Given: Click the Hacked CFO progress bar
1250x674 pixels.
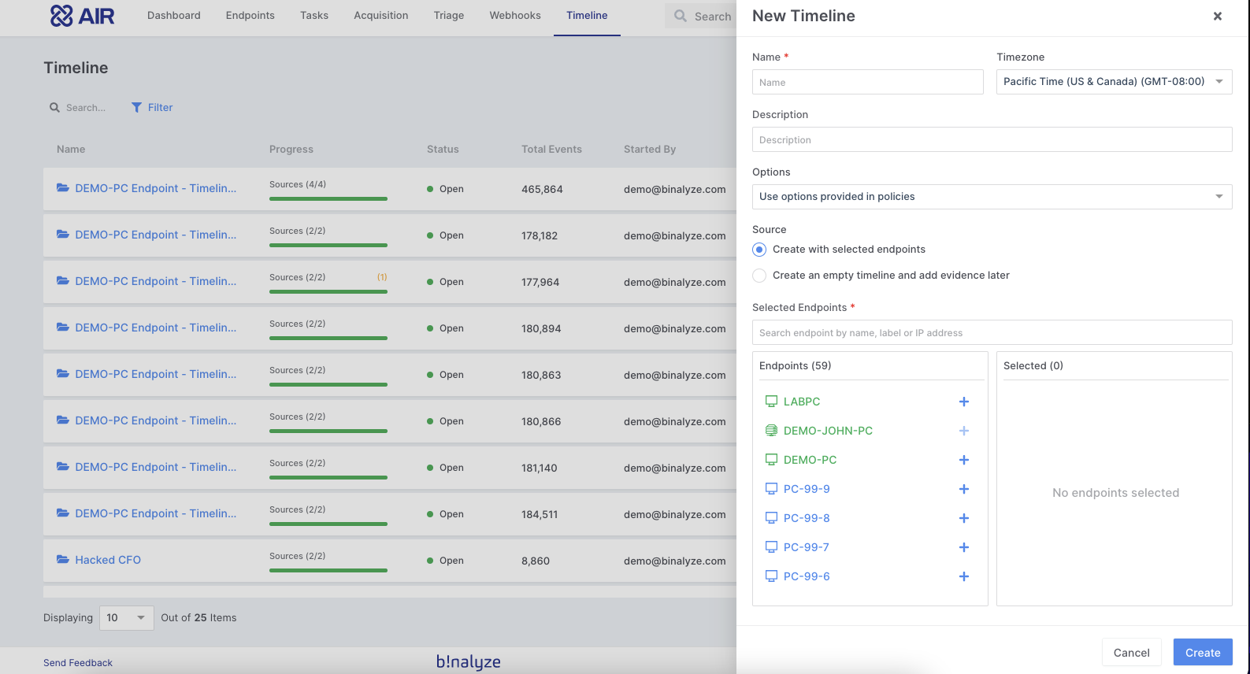Looking at the screenshot, I should click(328, 570).
